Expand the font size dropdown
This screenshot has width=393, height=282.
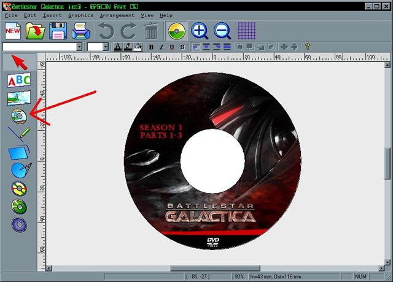click(106, 47)
